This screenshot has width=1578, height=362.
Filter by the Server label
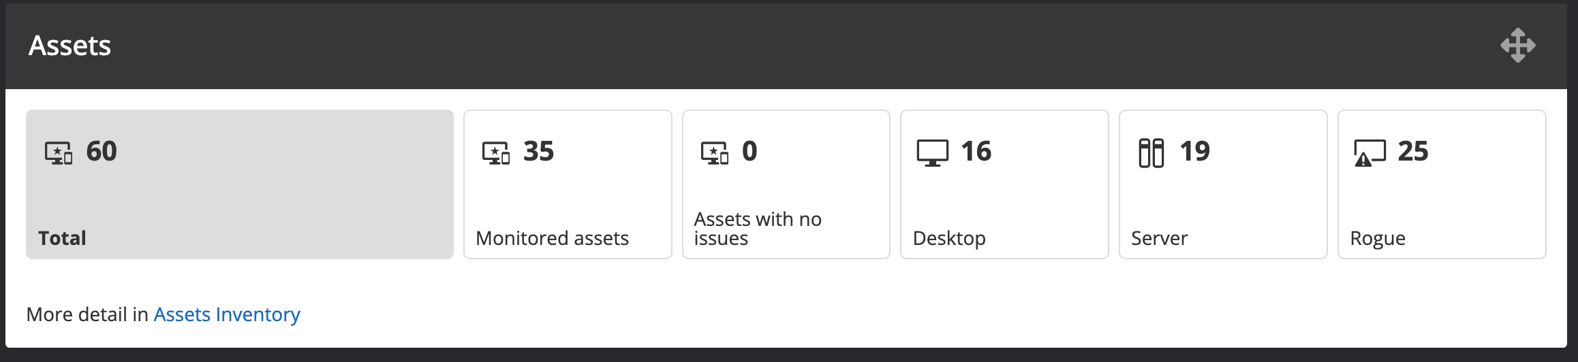tap(1159, 238)
